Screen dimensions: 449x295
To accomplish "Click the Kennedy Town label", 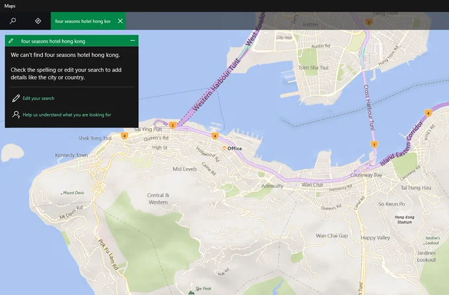I will [71, 155].
